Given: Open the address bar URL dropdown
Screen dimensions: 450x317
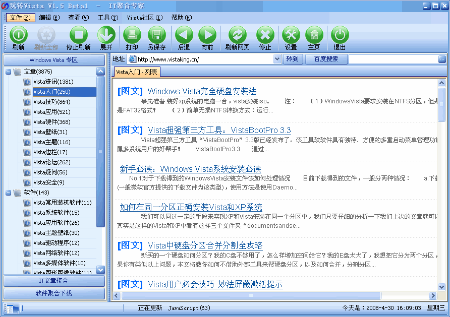Looking at the screenshot, I should (277, 59).
